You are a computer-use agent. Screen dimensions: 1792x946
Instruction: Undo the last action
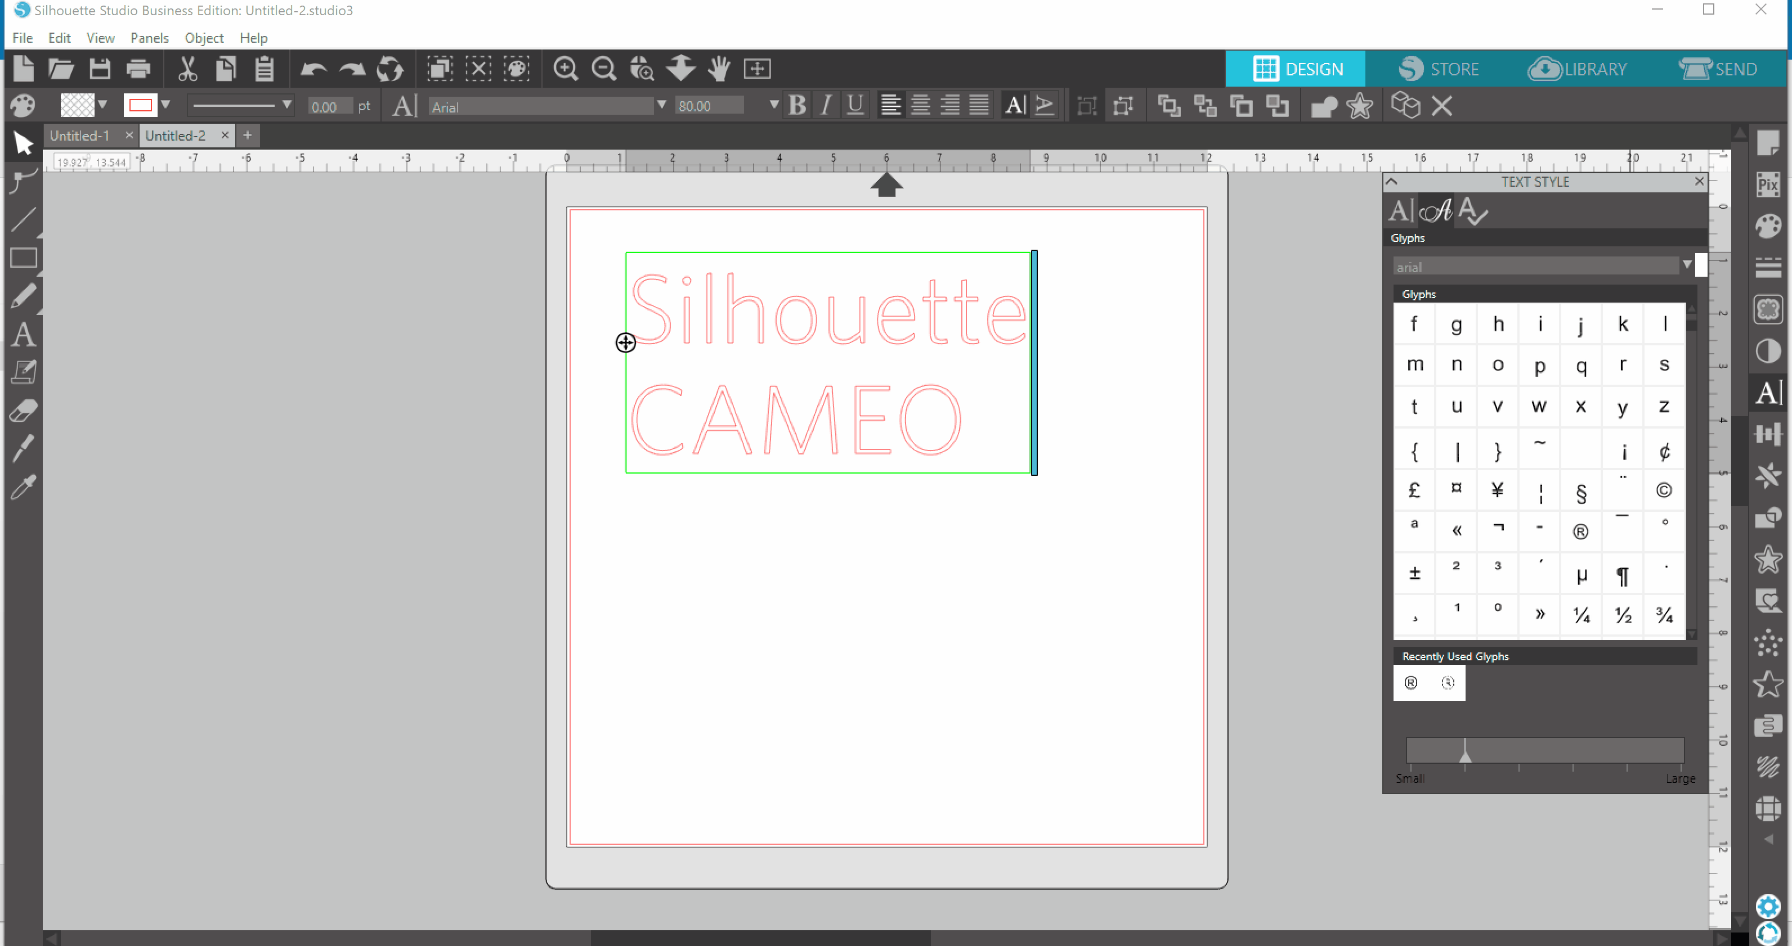[313, 69]
